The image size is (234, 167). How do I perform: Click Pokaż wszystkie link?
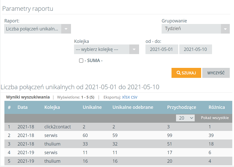[215, 118]
